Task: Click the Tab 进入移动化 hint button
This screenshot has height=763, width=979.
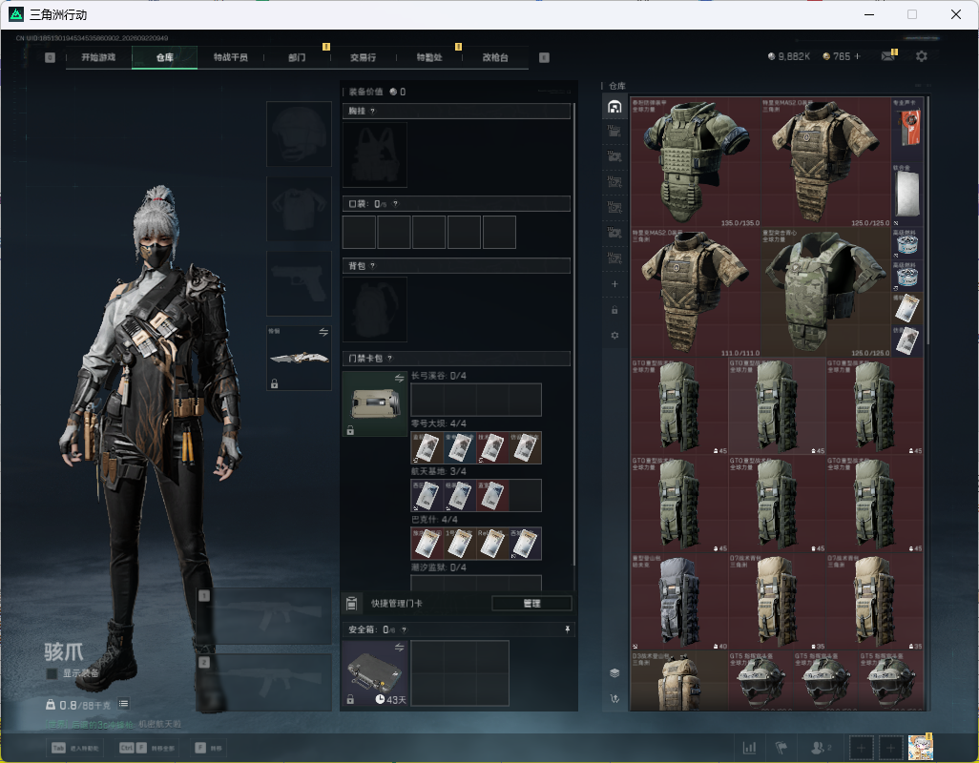Action: pyautogui.click(x=75, y=748)
